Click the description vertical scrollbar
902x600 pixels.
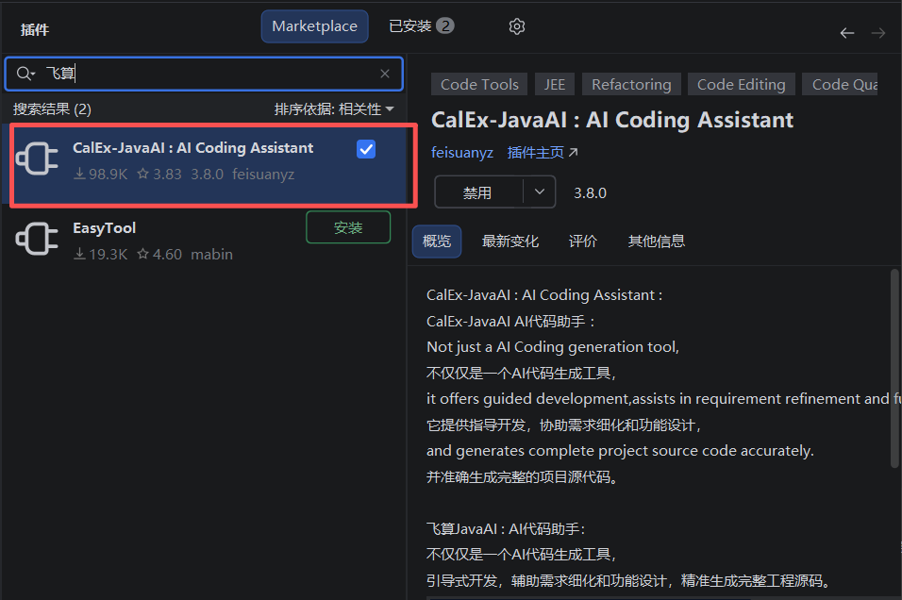894,368
